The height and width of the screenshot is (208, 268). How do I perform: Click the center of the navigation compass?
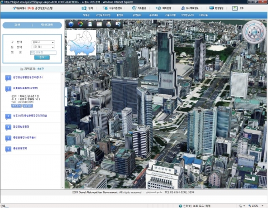pos(254,32)
